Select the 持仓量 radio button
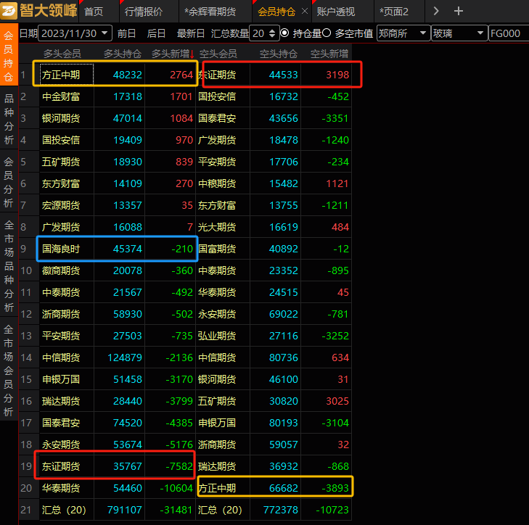Viewport: 529px width, 525px height. point(284,33)
